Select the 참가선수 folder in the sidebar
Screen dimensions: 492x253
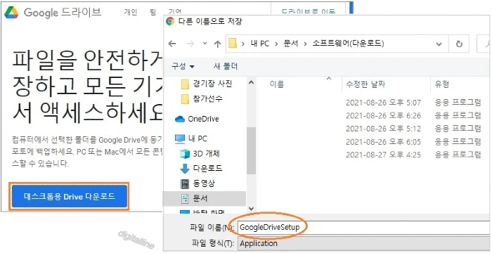click(202, 99)
